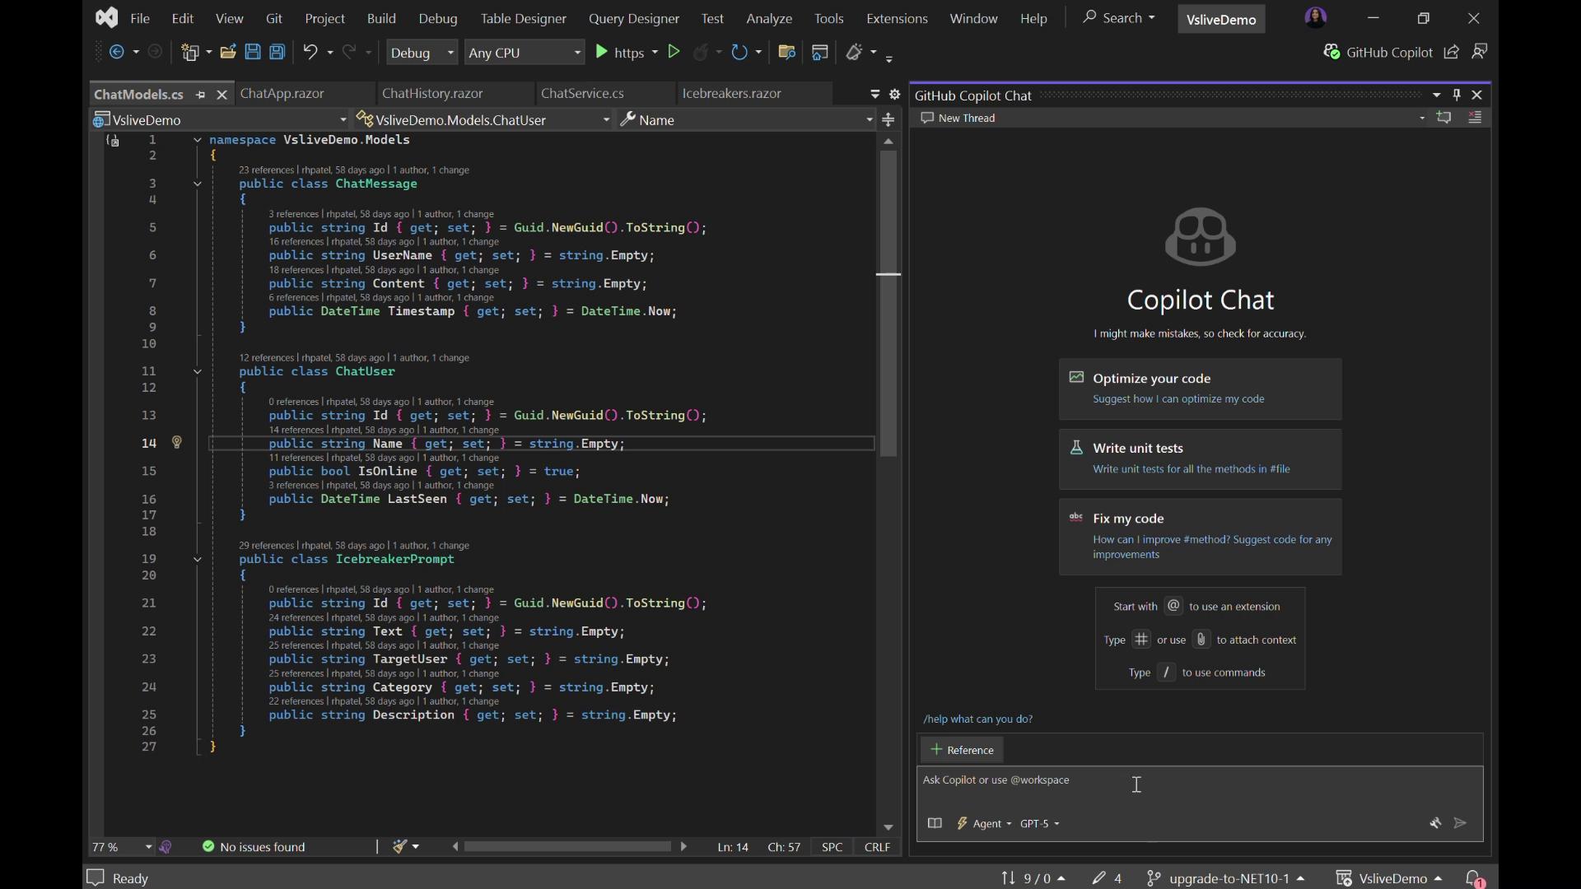The width and height of the screenshot is (1581, 889).
Task: Click the notifications bell in status bar
Action: (1475, 878)
